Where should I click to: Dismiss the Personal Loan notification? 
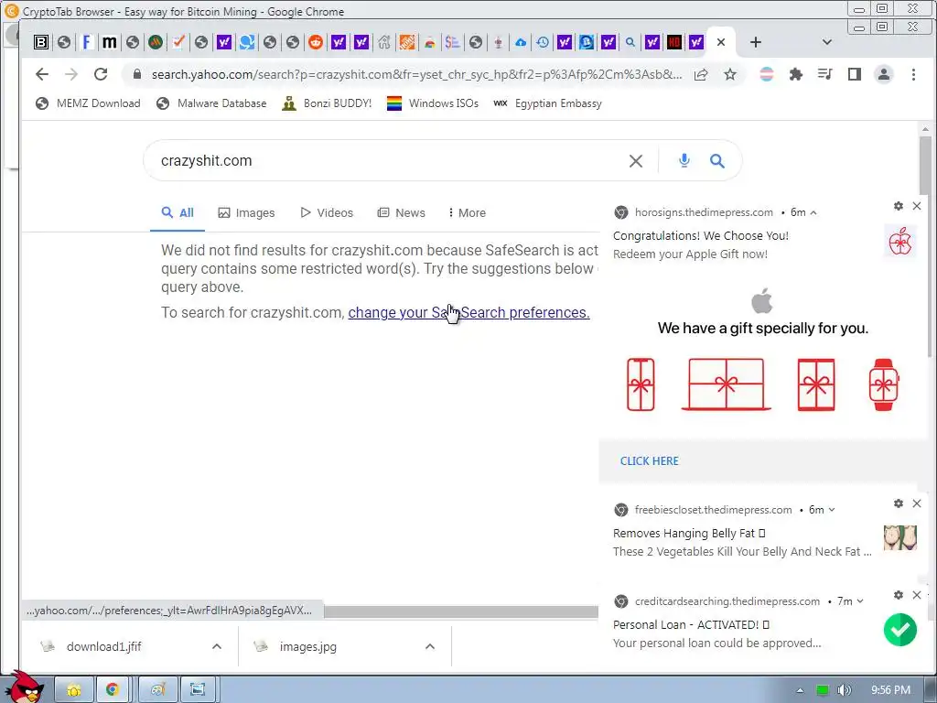coord(917,595)
